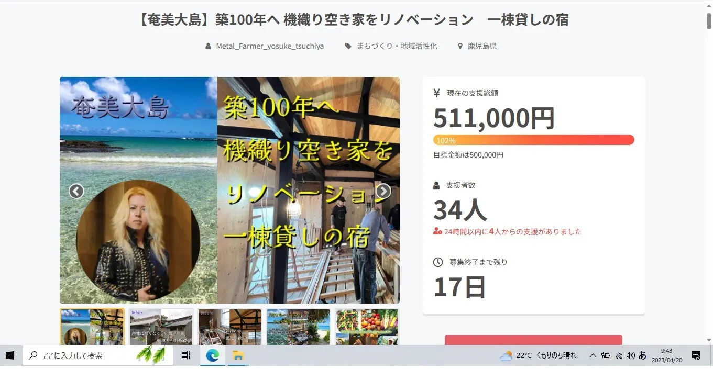Click the taskbar search box
The width and height of the screenshot is (713, 369).
click(98, 355)
